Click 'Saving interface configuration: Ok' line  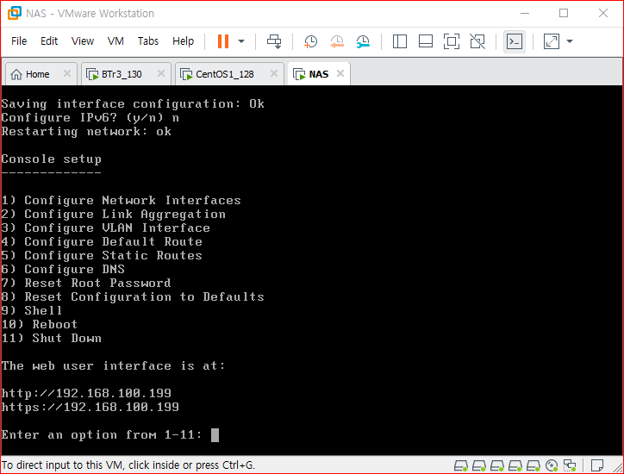point(133,104)
